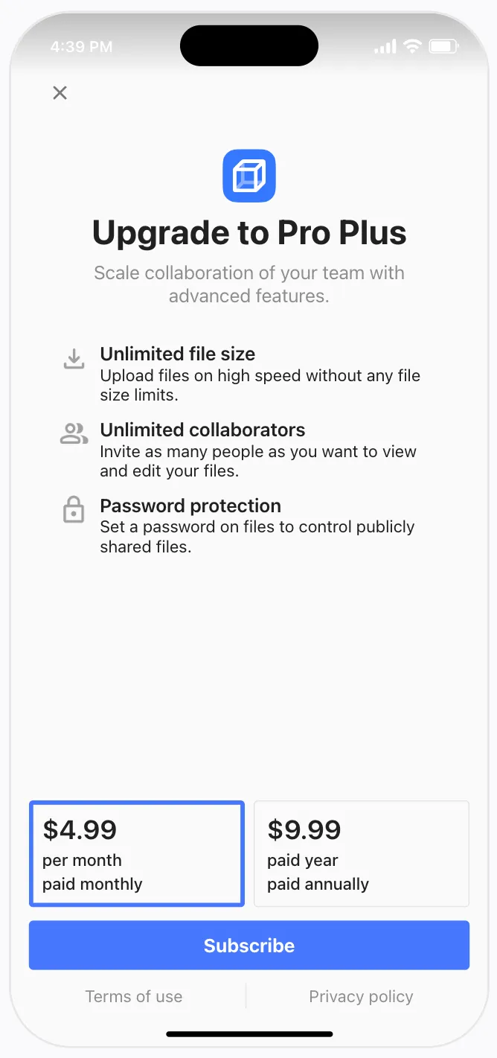Tap the battery icon in status bar
Image resolution: width=497 pixels, height=1058 pixels.
pos(444,47)
